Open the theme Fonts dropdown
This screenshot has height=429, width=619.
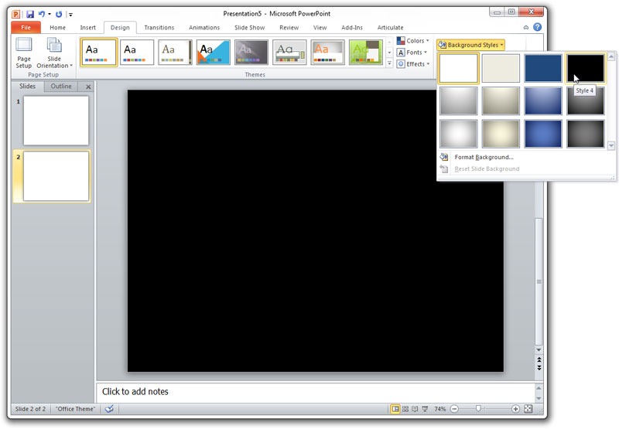click(x=412, y=53)
